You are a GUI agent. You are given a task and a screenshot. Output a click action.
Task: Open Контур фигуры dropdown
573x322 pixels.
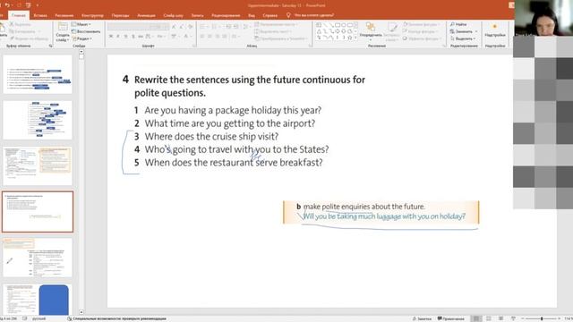(420, 31)
